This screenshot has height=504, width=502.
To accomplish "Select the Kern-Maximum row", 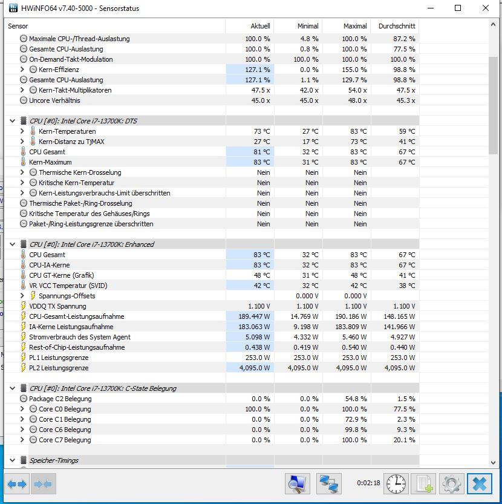I will point(212,162).
